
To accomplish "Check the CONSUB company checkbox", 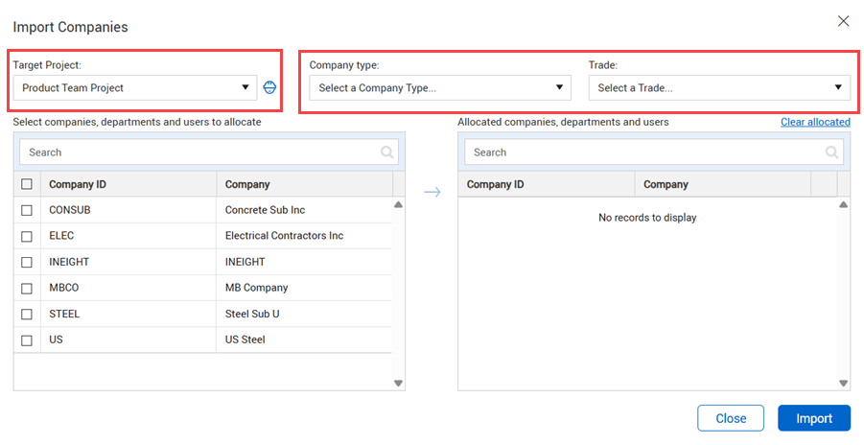I will [x=27, y=210].
